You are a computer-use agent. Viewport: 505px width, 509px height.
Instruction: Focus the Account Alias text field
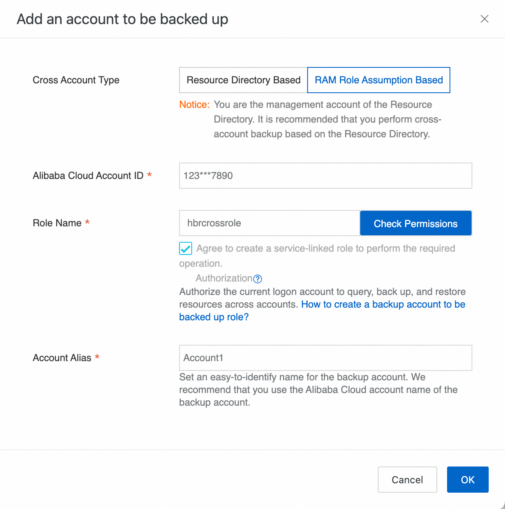tap(325, 358)
